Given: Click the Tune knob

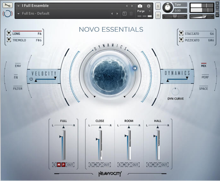Looking at the screenshot, I should pyautogui.click(x=168, y=7).
